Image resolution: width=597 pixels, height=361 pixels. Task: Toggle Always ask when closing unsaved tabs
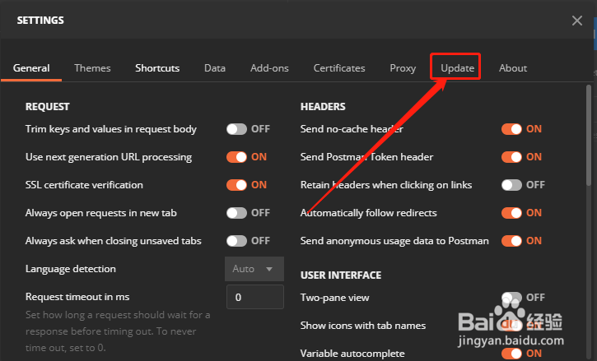point(237,241)
